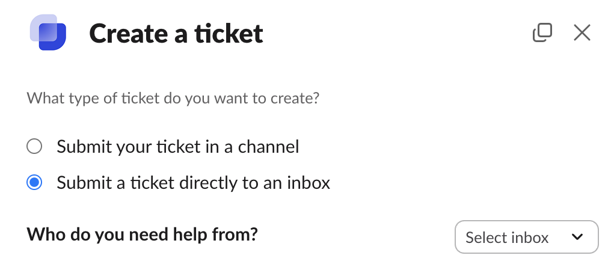Open the Select inbox dropdown

point(526,237)
